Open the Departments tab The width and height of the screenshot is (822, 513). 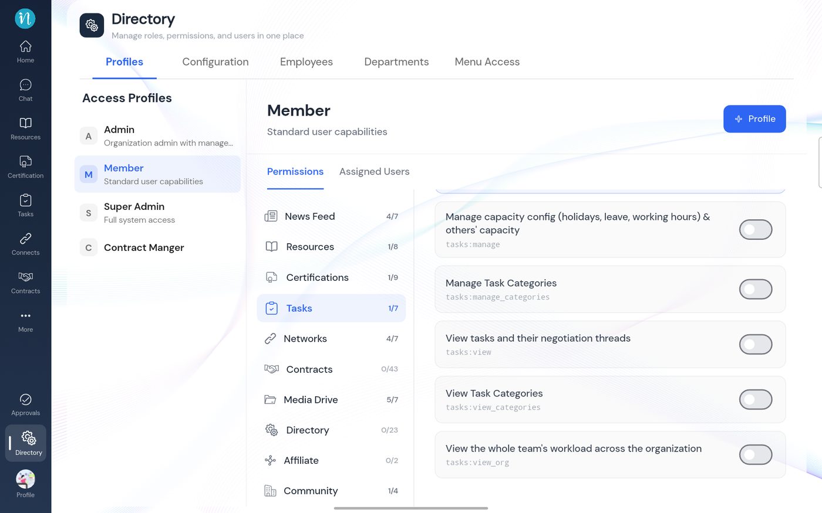tap(396, 62)
